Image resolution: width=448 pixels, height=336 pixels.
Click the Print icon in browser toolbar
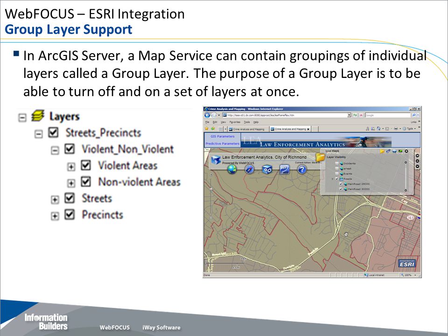point(396,129)
